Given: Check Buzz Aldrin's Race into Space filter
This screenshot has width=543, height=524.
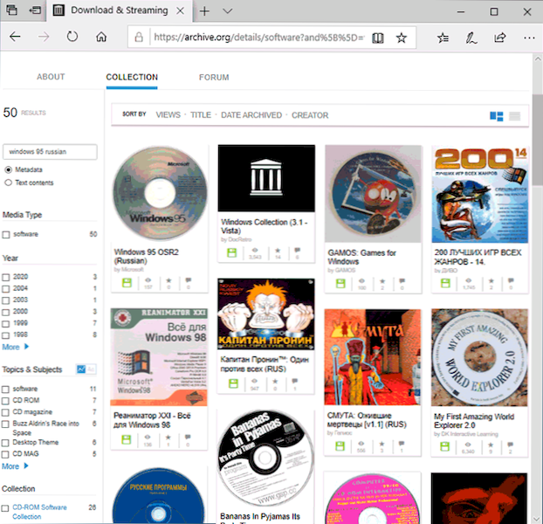Looking at the screenshot, I should [x=5, y=424].
